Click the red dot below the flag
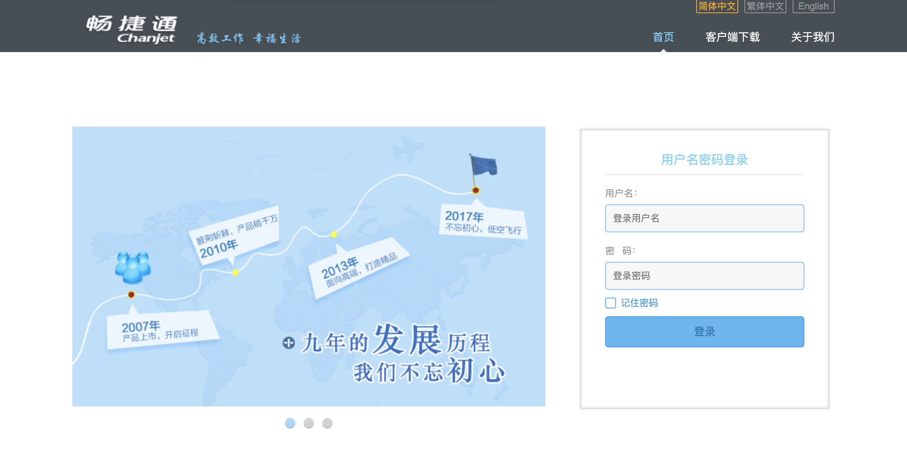907x460 pixels. (x=475, y=190)
